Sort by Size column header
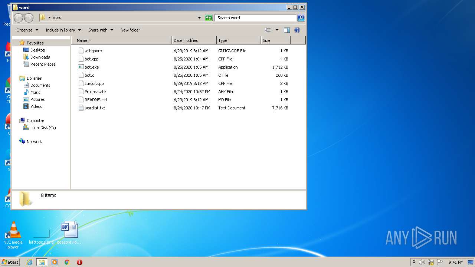The width and height of the screenshot is (475, 267). 276,40
